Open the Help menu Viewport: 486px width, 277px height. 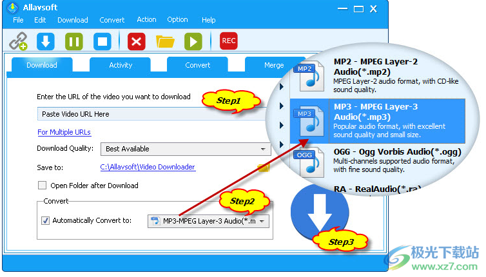point(209,20)
